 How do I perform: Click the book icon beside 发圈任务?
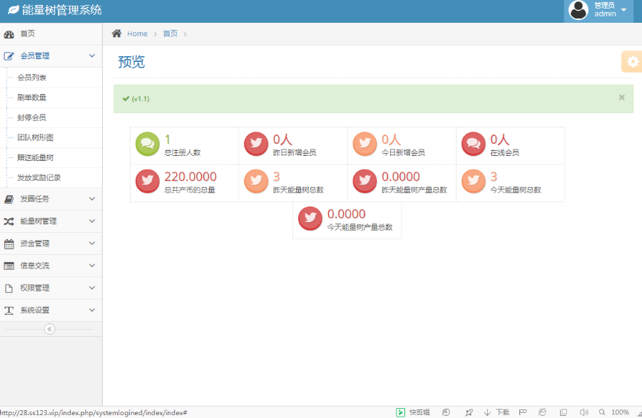pos(9,199)
